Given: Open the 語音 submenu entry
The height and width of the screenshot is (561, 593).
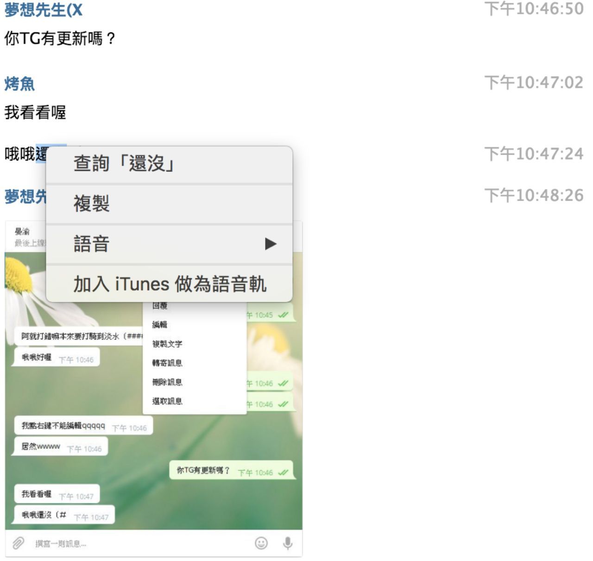Looking at the screenshot, I should (x=169, y=244).
